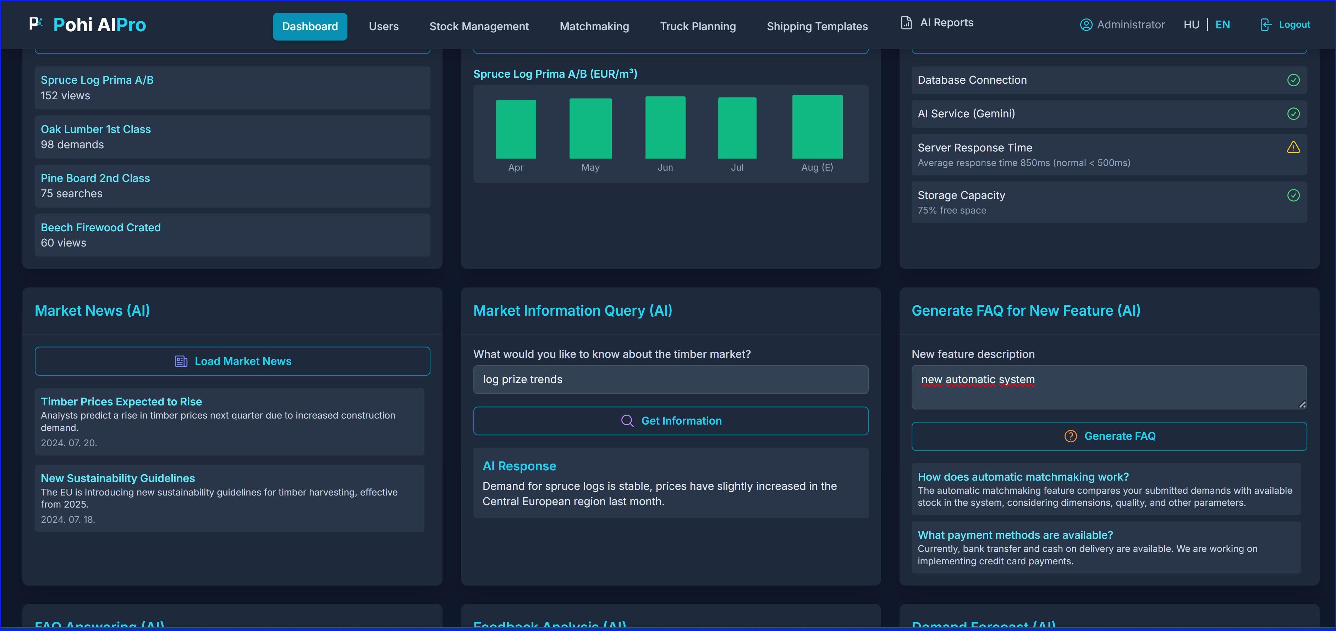
Task: Click the AI Reports document icon
Action: [906, 23]
